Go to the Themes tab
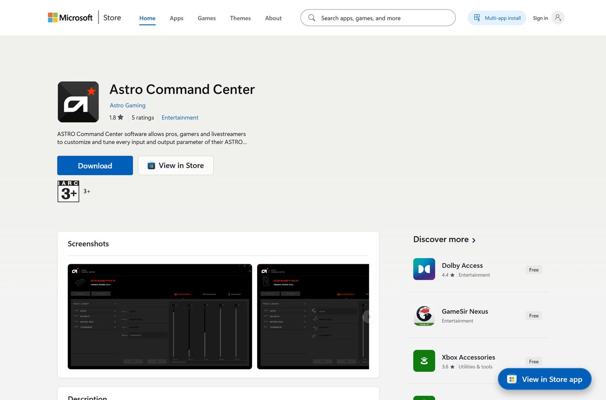The image size is (606, 400). tap(240, 18)
